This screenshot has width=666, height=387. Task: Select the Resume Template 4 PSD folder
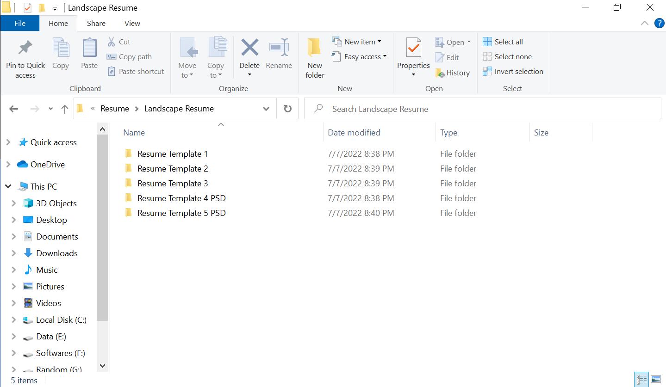(181, 198)
